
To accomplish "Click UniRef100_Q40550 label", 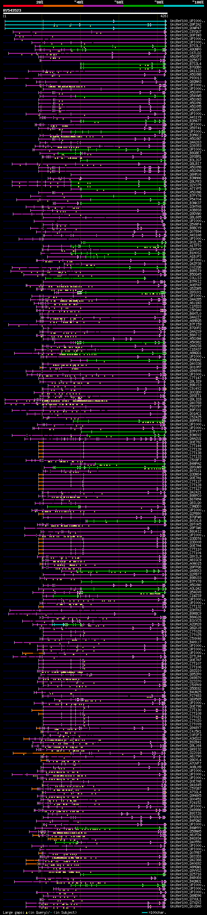I will [186, 842].
